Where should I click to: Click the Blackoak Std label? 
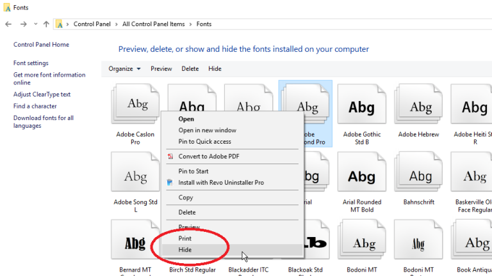tap(306, 271)
